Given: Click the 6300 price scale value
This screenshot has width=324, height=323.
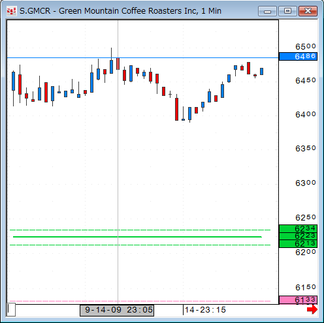Looking at the screenshot, I should click(x=305, y=183).
